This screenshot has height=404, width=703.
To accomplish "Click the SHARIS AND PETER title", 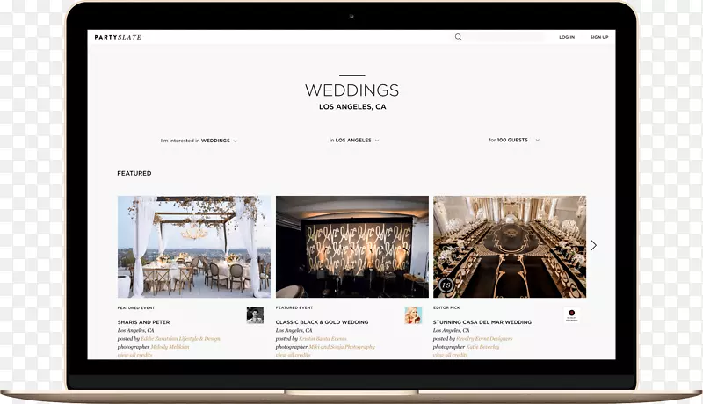I will (x=143, y=322).
